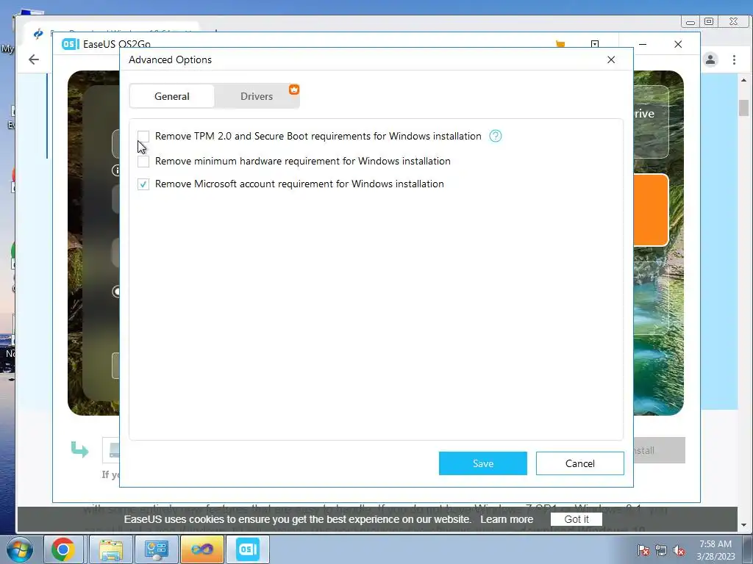The image size is (753, 564).
Task: Go back with the OS2Go back arrow
Action: [x=34, y=59]
